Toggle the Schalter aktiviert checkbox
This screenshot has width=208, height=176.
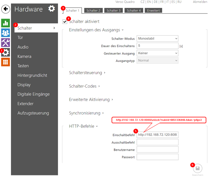(65, 21)
